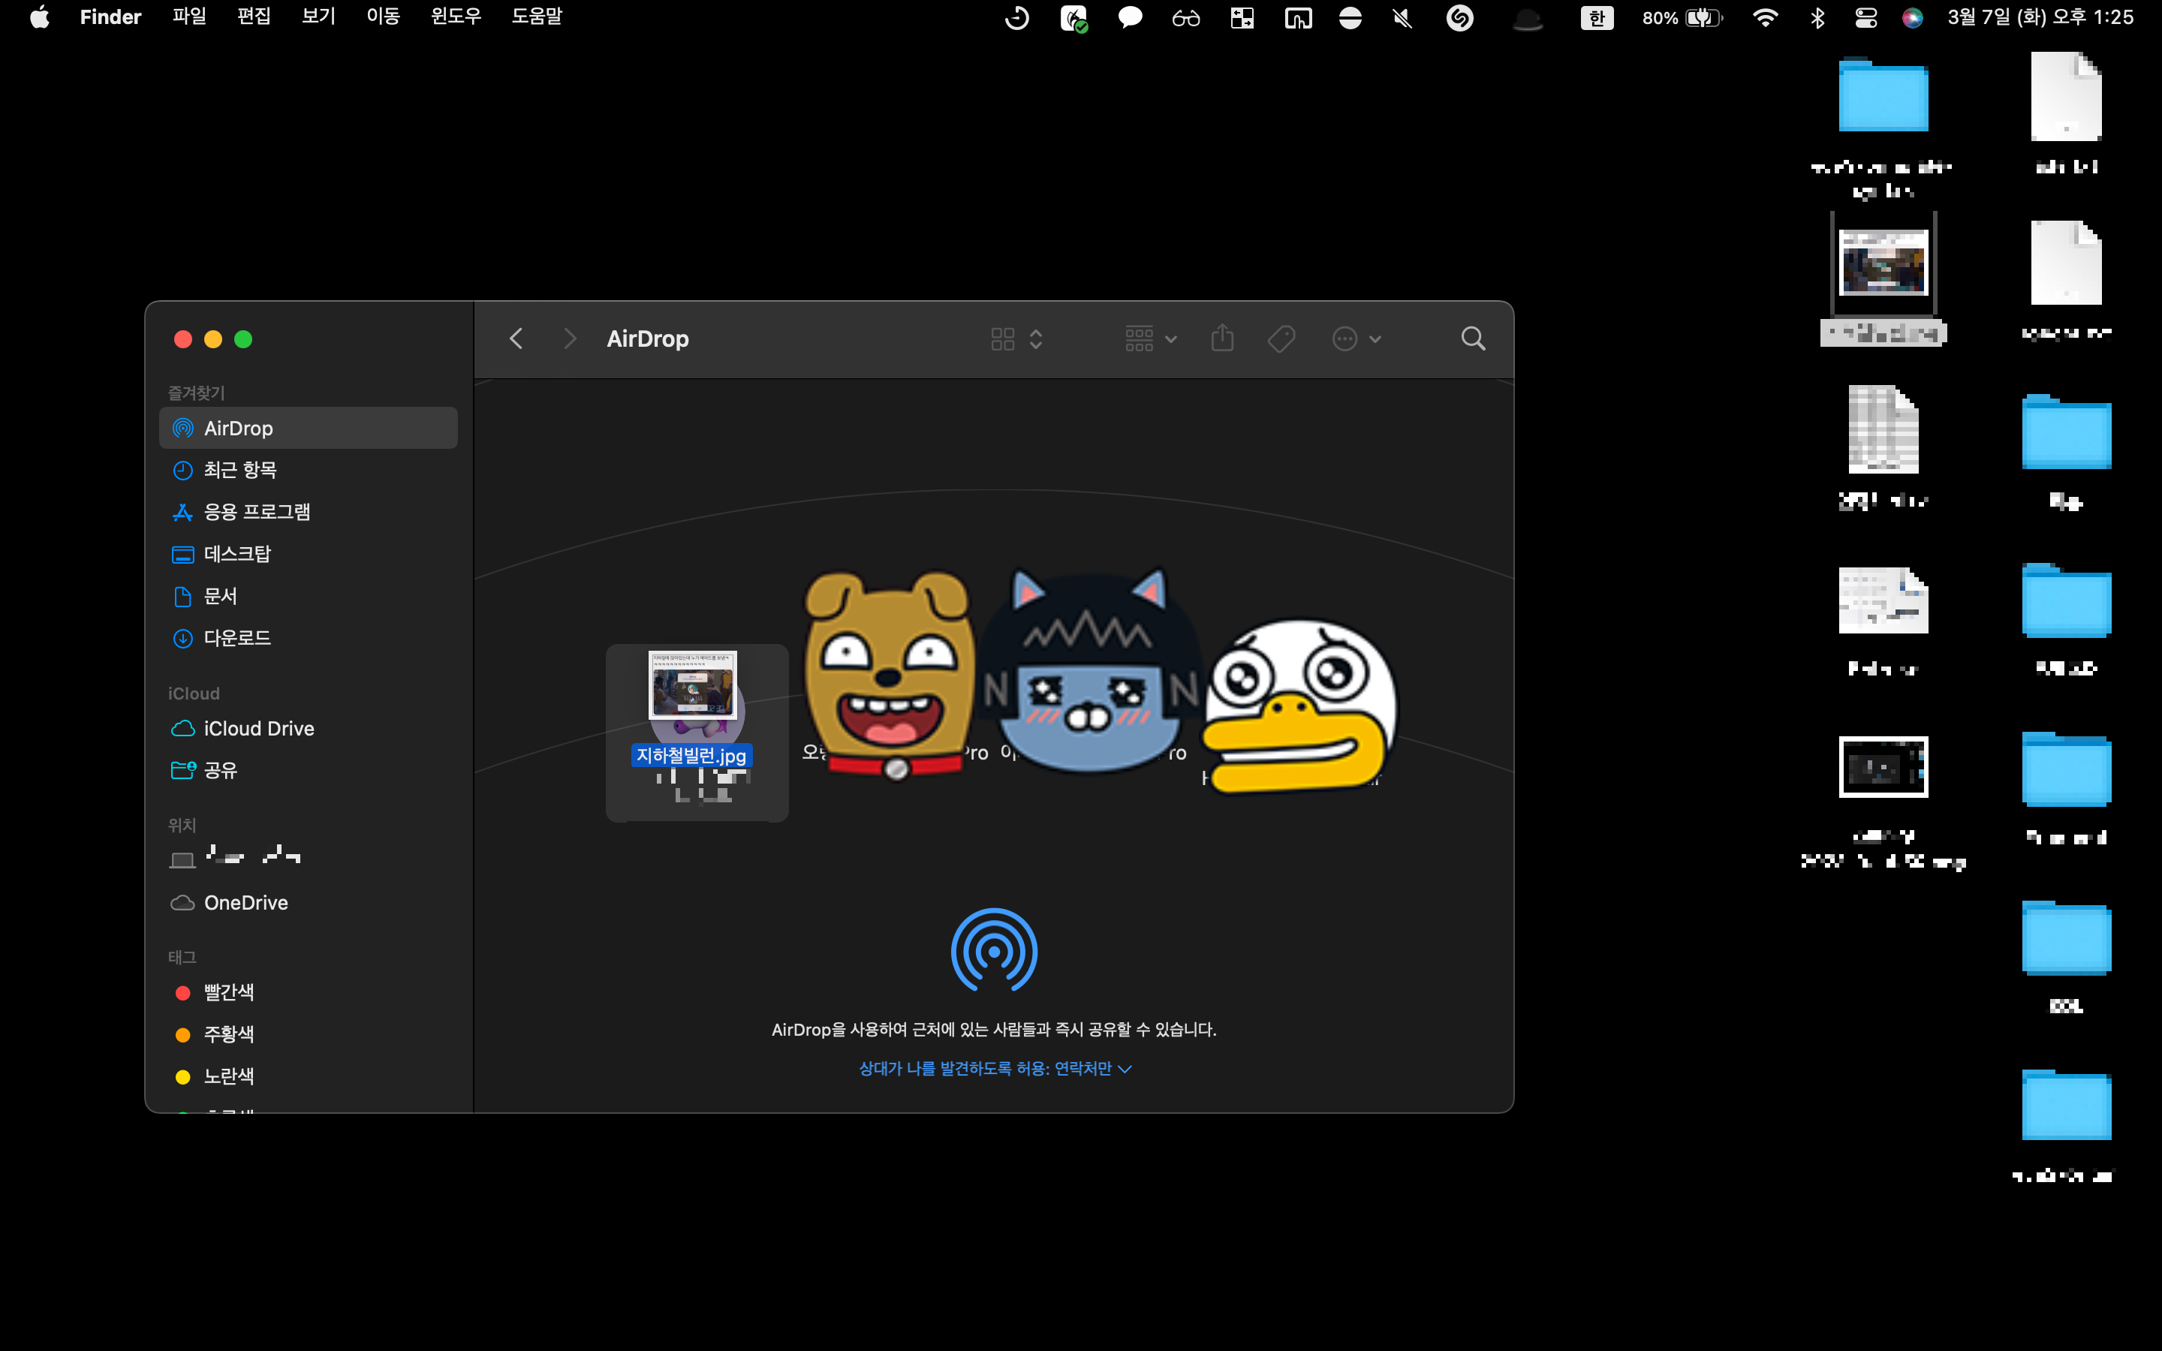Expand the view mode switcher
Viewport: 2162px width, 1351px height.
1016,339
